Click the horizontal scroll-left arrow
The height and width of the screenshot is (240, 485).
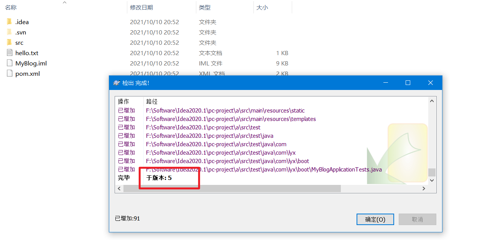[x=119, y=188]
